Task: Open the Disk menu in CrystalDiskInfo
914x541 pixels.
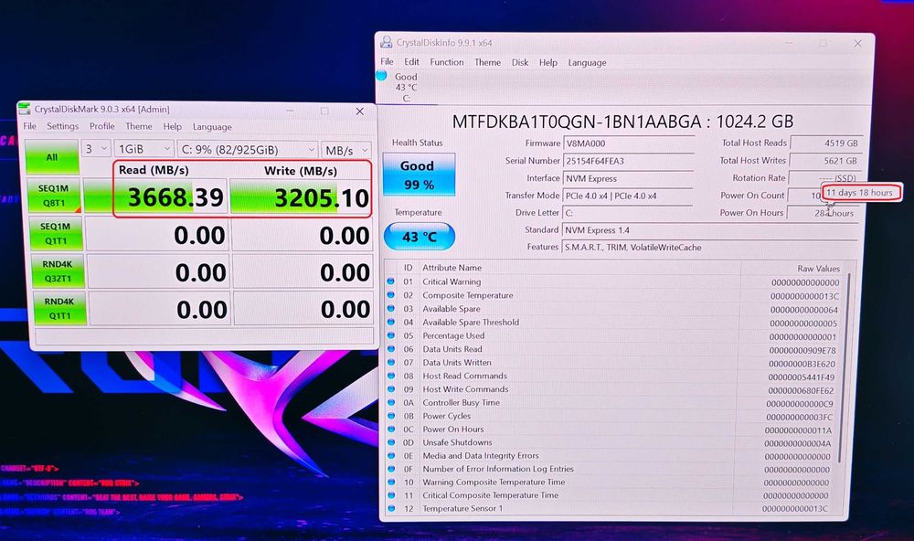Action: click(x=519, y=62)
